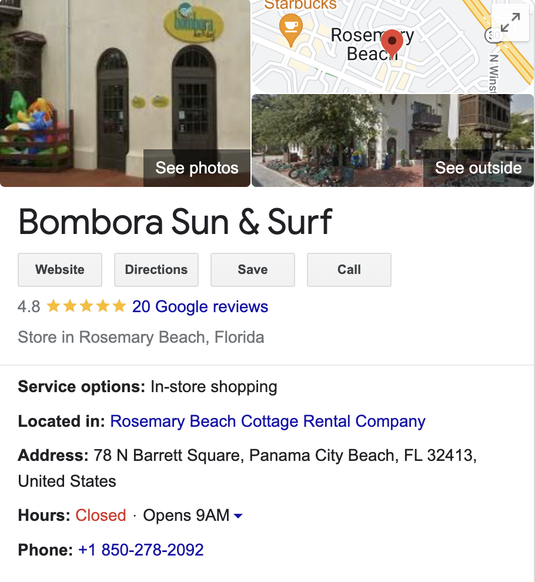Screen dimensions: 535x582
Task: Expand the hours dropdown arrow
Action: (238, 516)
